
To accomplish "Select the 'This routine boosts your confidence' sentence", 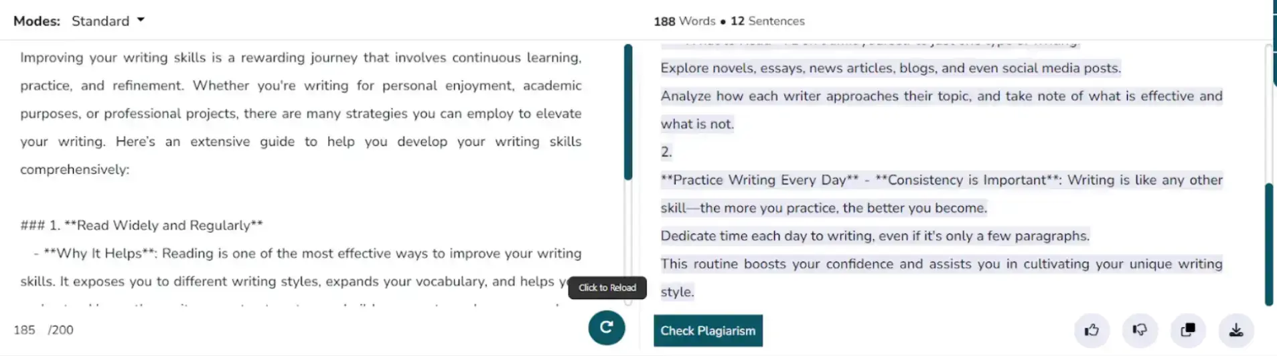I will point(941,264).
